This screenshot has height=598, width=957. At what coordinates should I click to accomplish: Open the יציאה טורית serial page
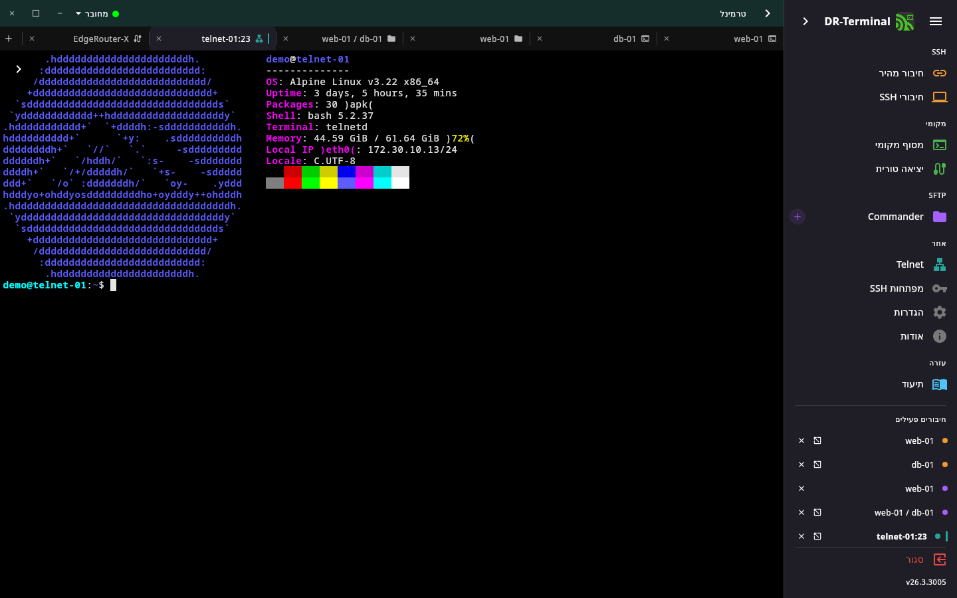pos(871,169)
